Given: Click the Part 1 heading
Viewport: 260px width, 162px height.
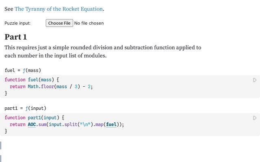Looking at the screenshot, I should point(16,37).
